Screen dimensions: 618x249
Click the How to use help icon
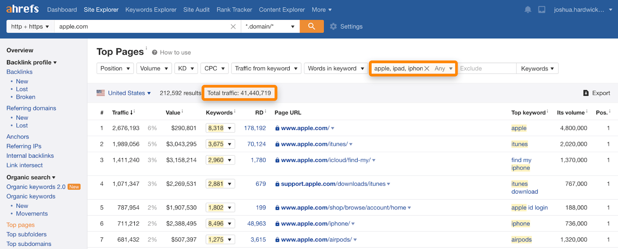(x=154, y=52)
